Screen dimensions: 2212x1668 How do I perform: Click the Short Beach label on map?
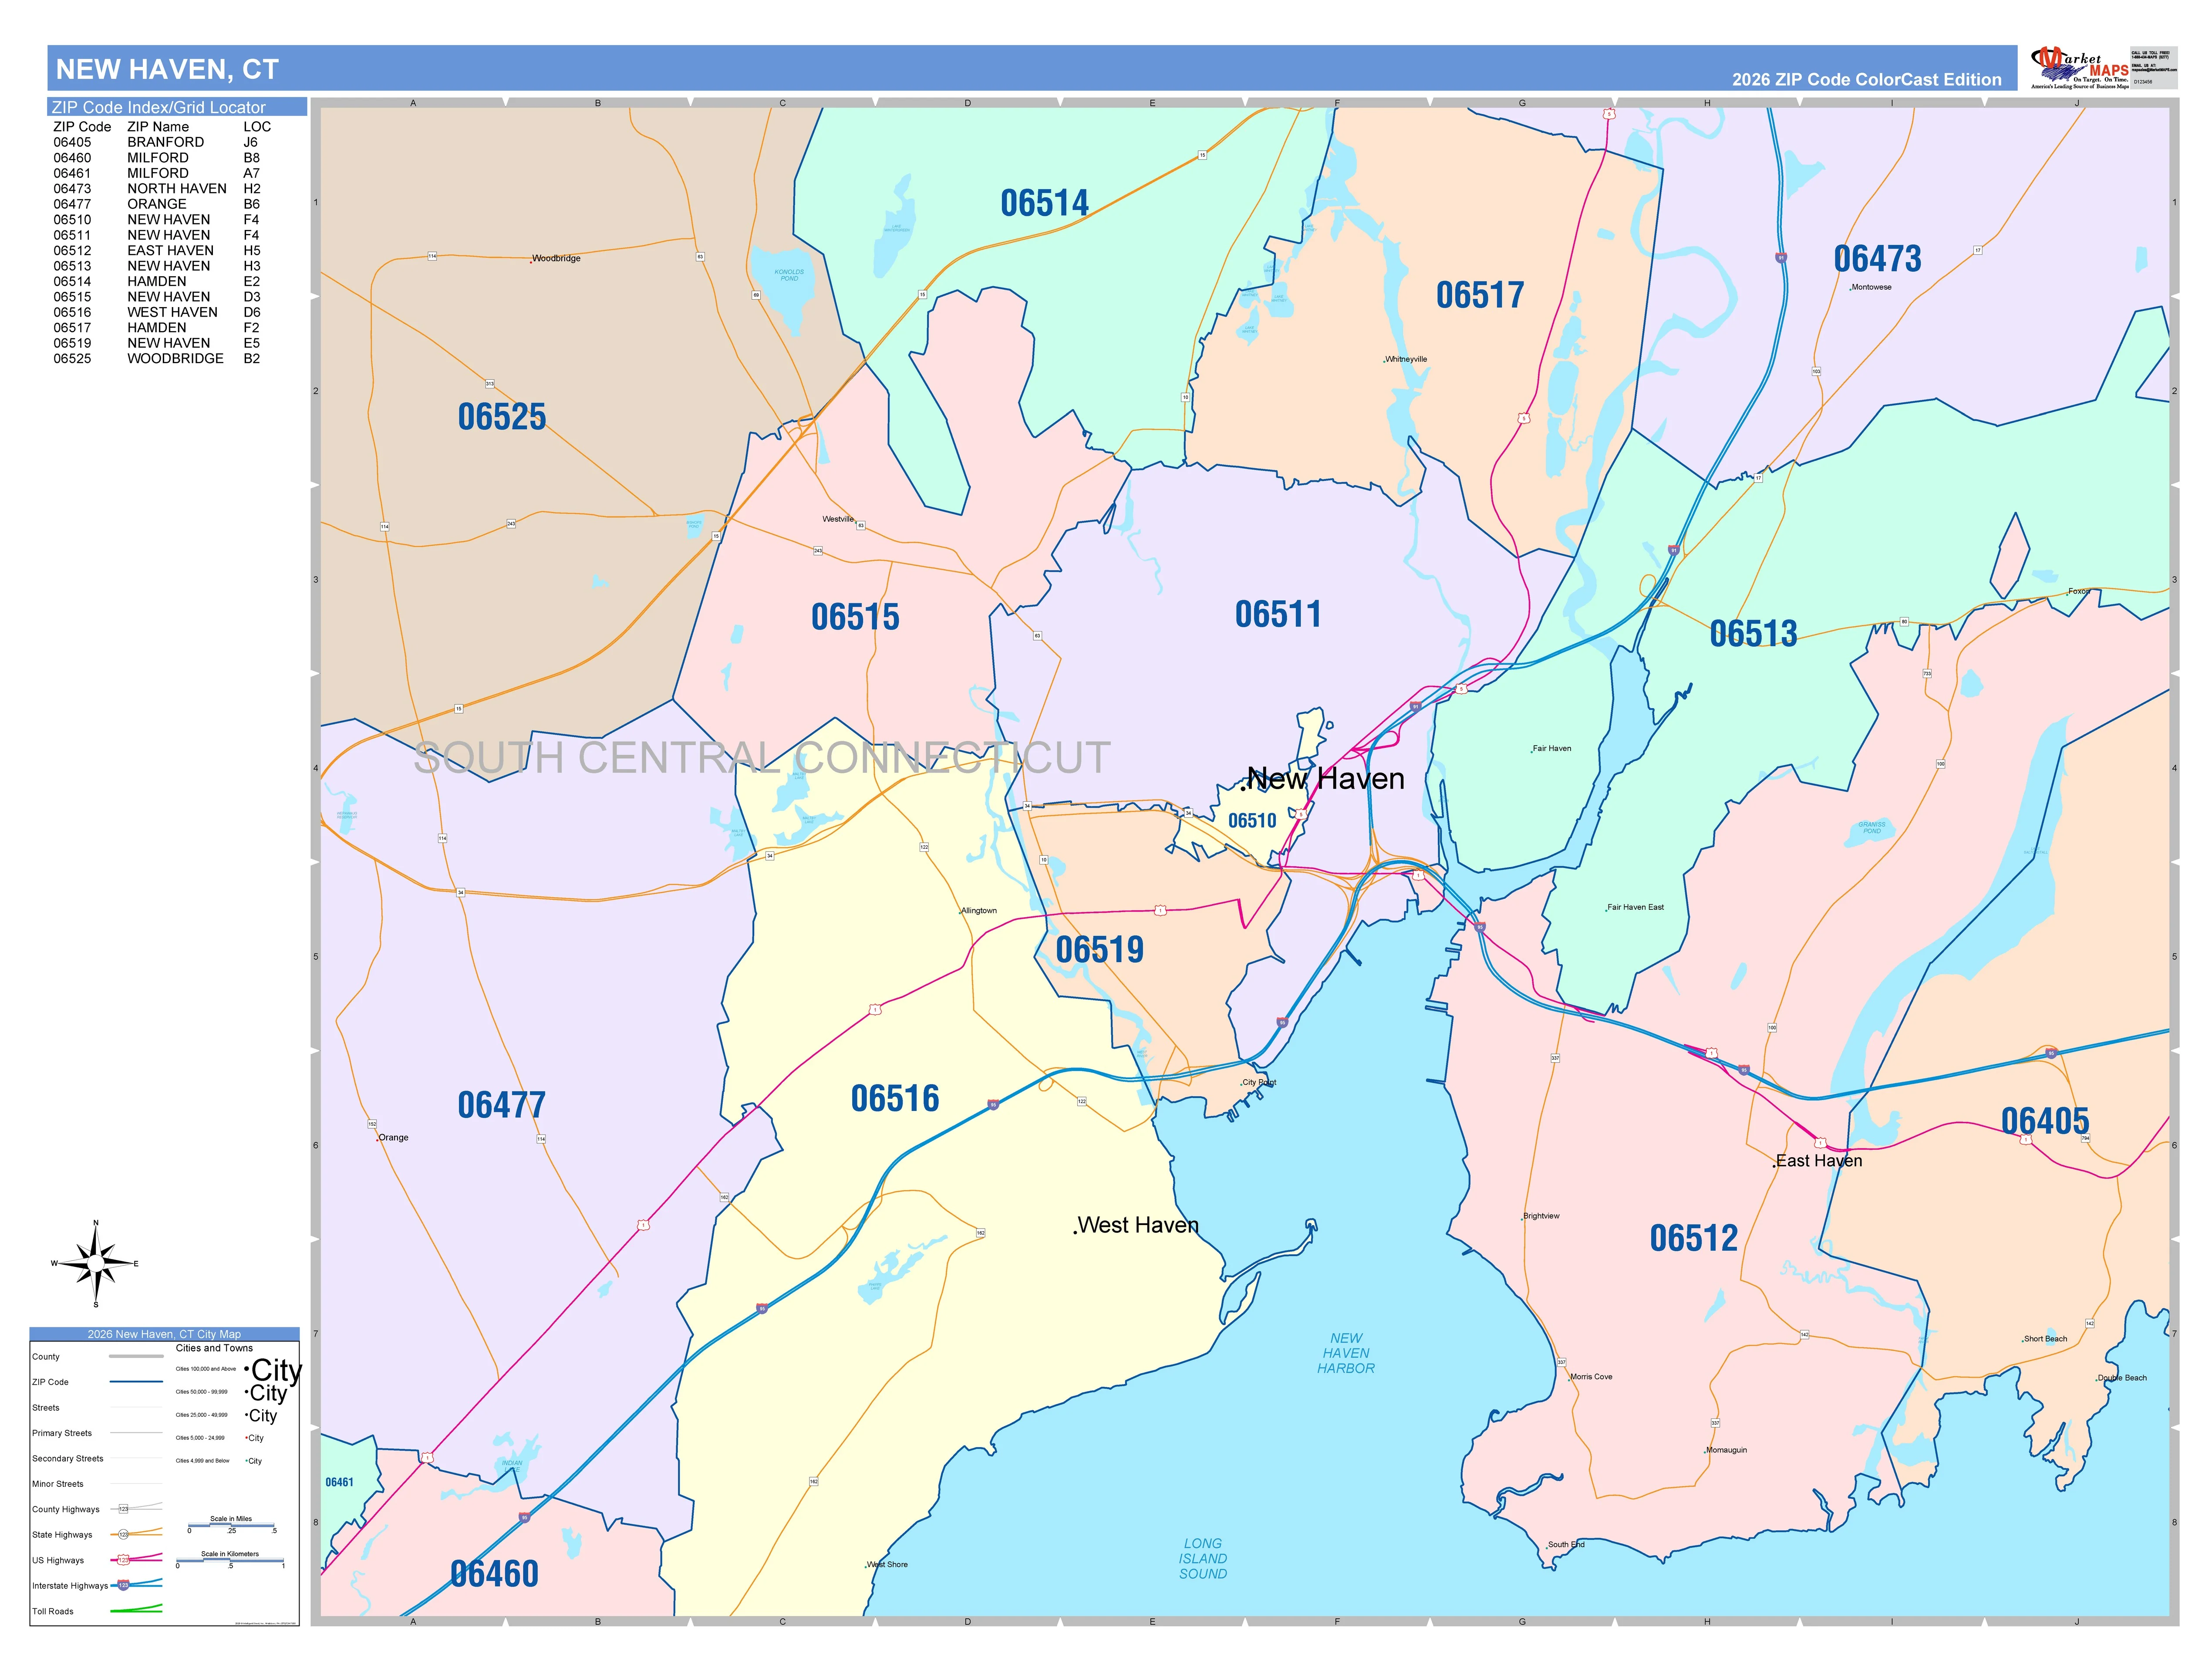coord(2045,1339)
